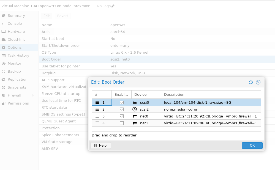Open the Cloud-Init sidebar item
The image size is (275, 170).
[16, 40]
